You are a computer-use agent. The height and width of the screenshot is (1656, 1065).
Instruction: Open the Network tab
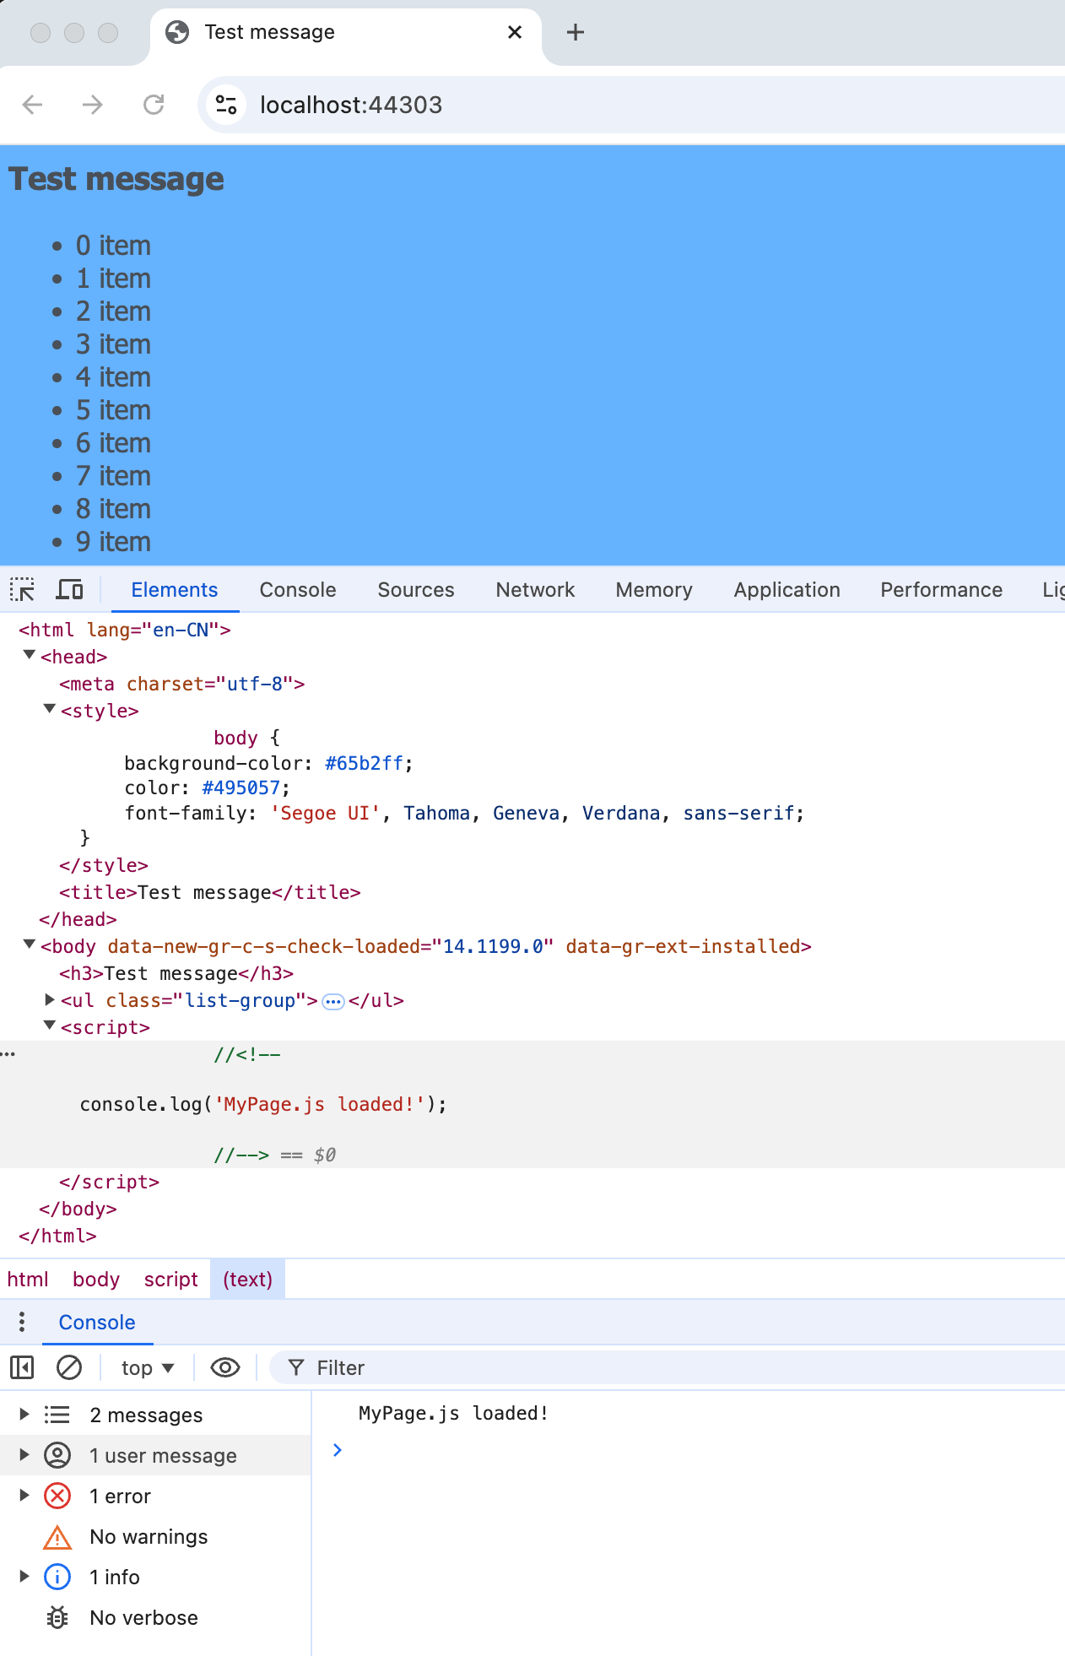tap(535, 589)
